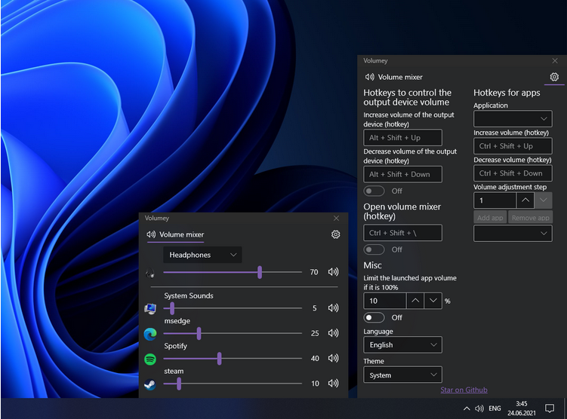Click Remove app button
The width and height of the screenshot is (567, 419).
(x=530, y=218)
